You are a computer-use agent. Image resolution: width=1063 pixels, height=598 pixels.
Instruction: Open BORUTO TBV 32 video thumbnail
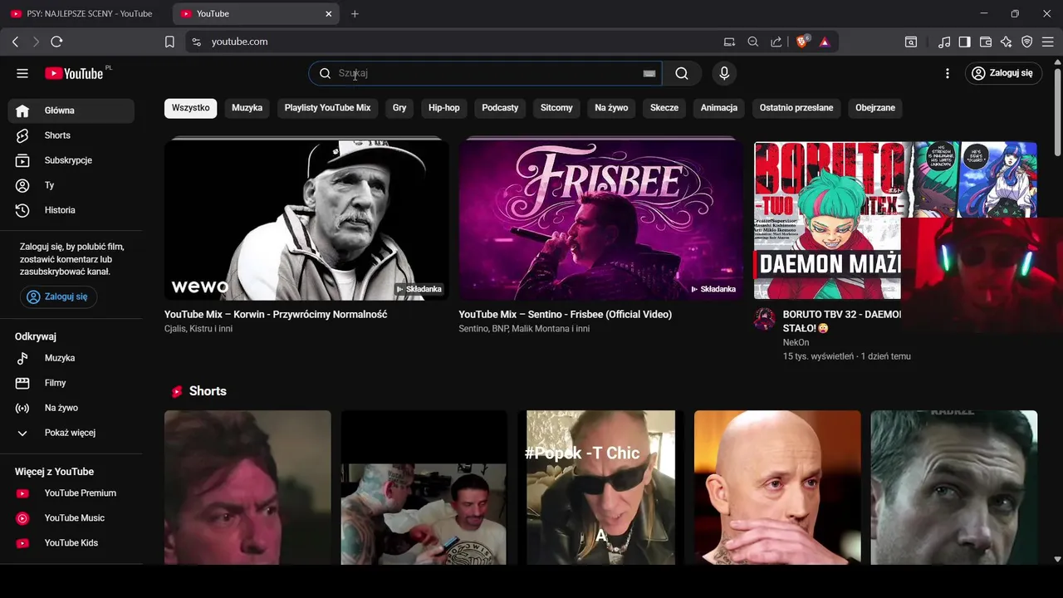point(895,220)
